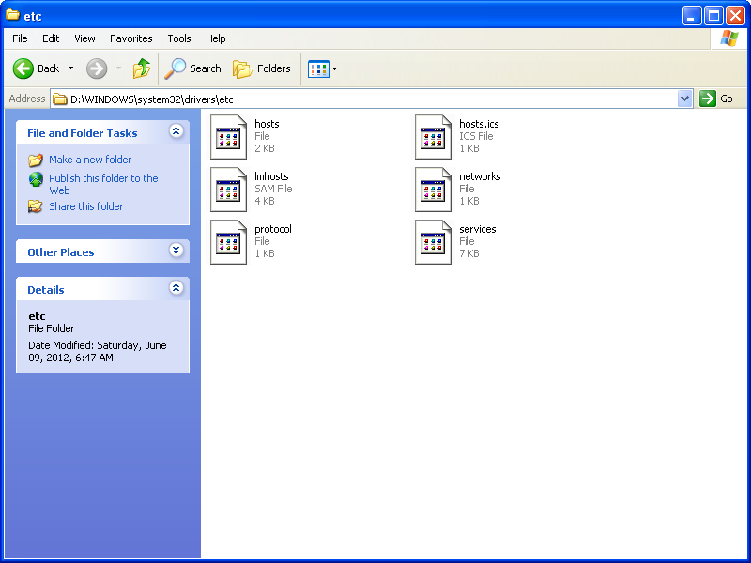The height and width of the screenshot is (563, 751).
Task: Click the Make a new folder icon
Action: pos(36,160)
